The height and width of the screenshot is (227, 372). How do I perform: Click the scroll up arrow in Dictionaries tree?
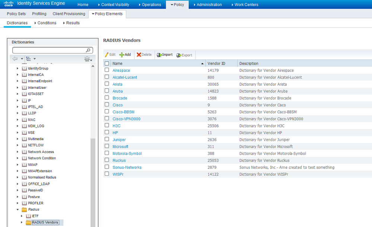(93, 66)
